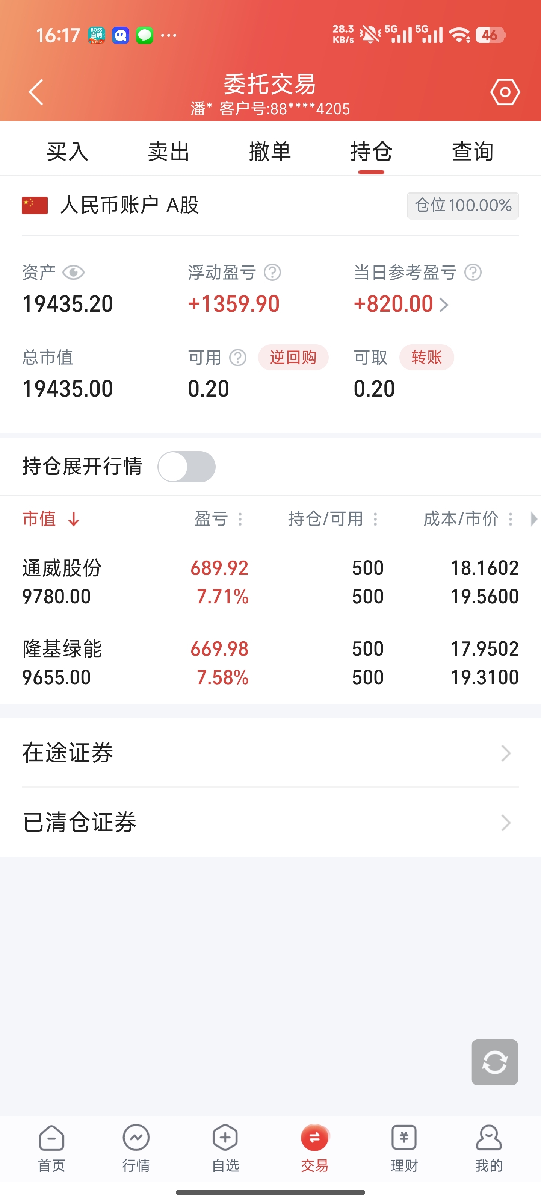The width and height of the screenshot is (541, 1203).
Task: Sort holdings by 市值 column arrow
Action: 73,519
